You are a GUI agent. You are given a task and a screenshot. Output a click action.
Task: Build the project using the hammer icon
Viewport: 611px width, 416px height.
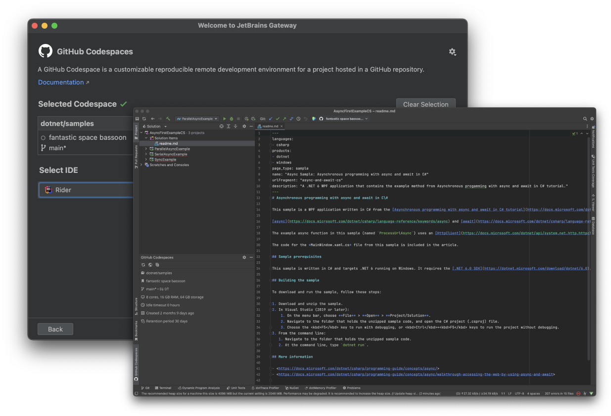click(x=168, y=119)
